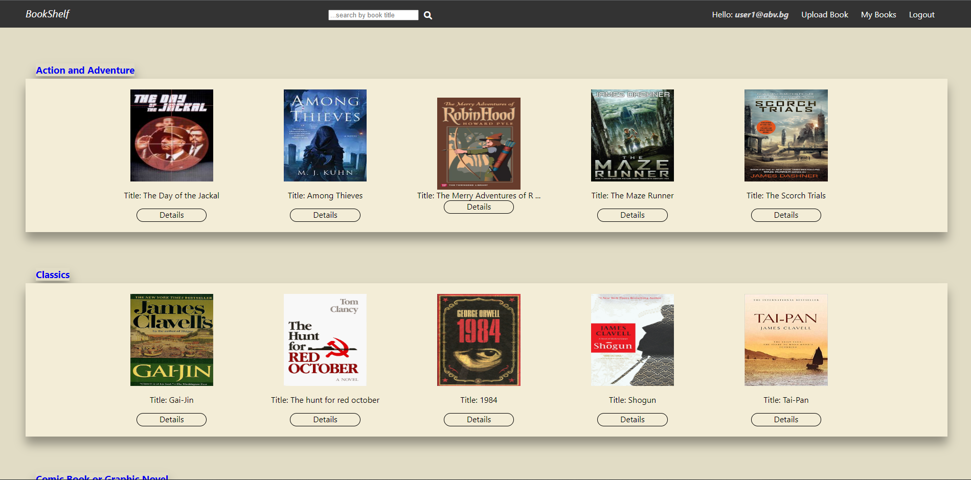Screen dimensions: 971x480
Task: Open the Action and Adventure category link
Action: (x=85, y=71)
